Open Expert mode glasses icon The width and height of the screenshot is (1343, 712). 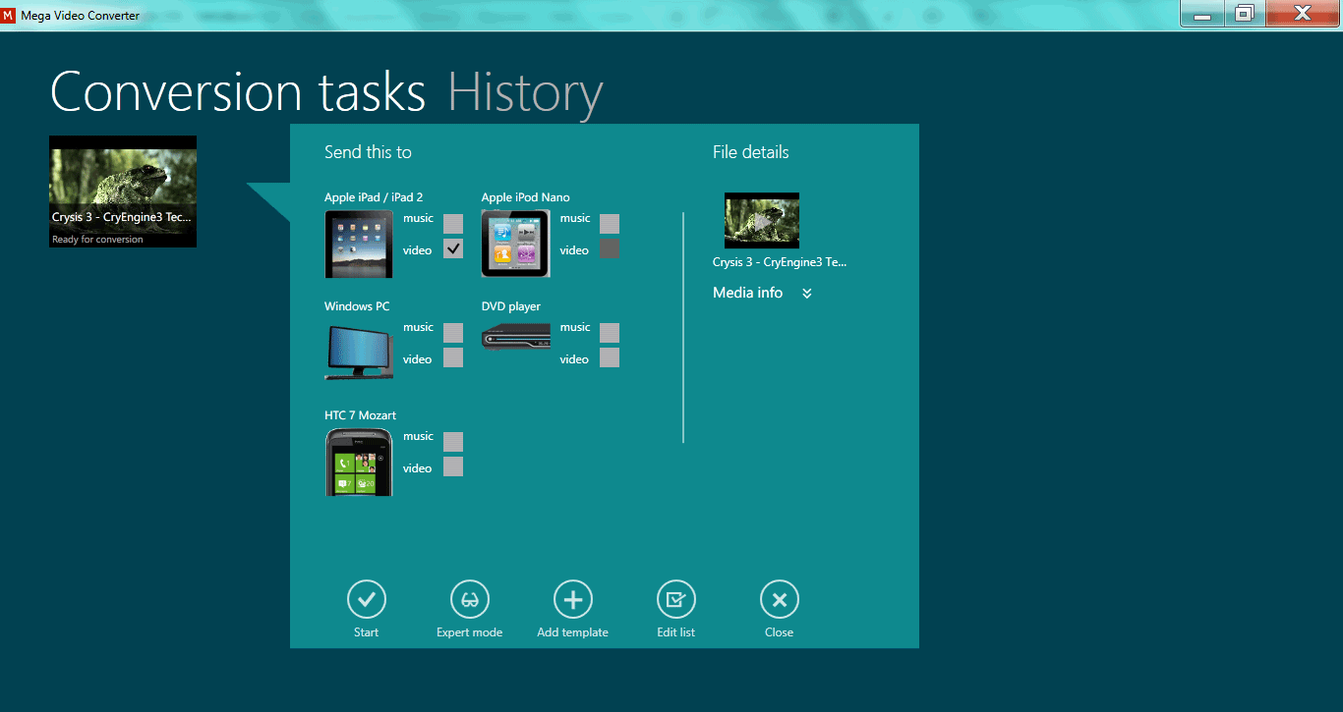click(470, 599)
